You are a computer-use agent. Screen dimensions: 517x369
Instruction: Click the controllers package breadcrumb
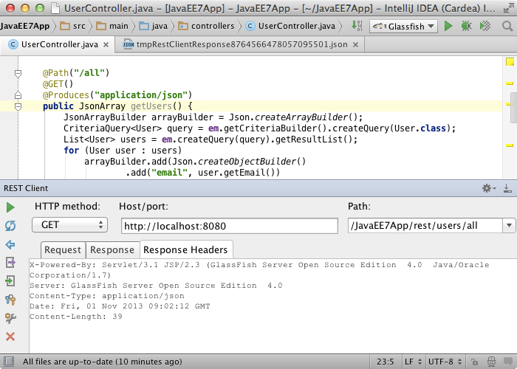(206, 26)
